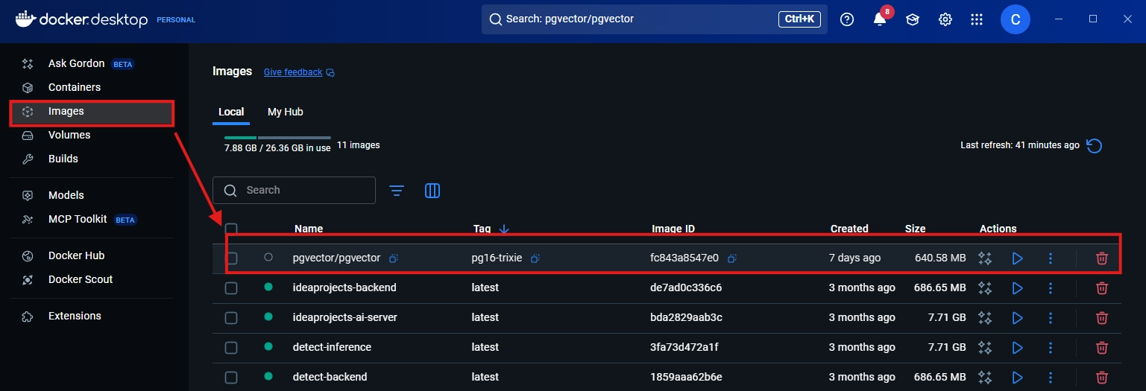Open the pgvector/pgvector image name

(x=336, y=258)
